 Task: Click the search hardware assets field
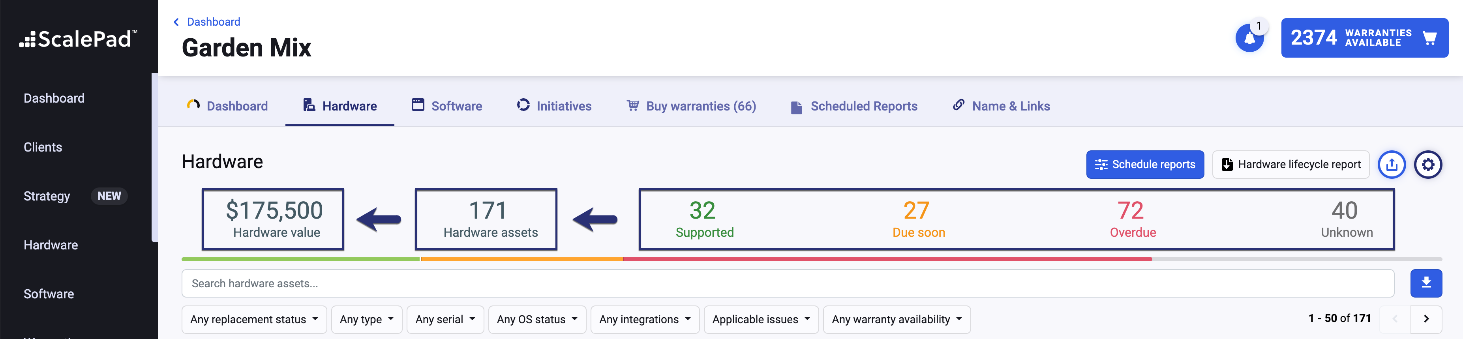click(788, 283)
